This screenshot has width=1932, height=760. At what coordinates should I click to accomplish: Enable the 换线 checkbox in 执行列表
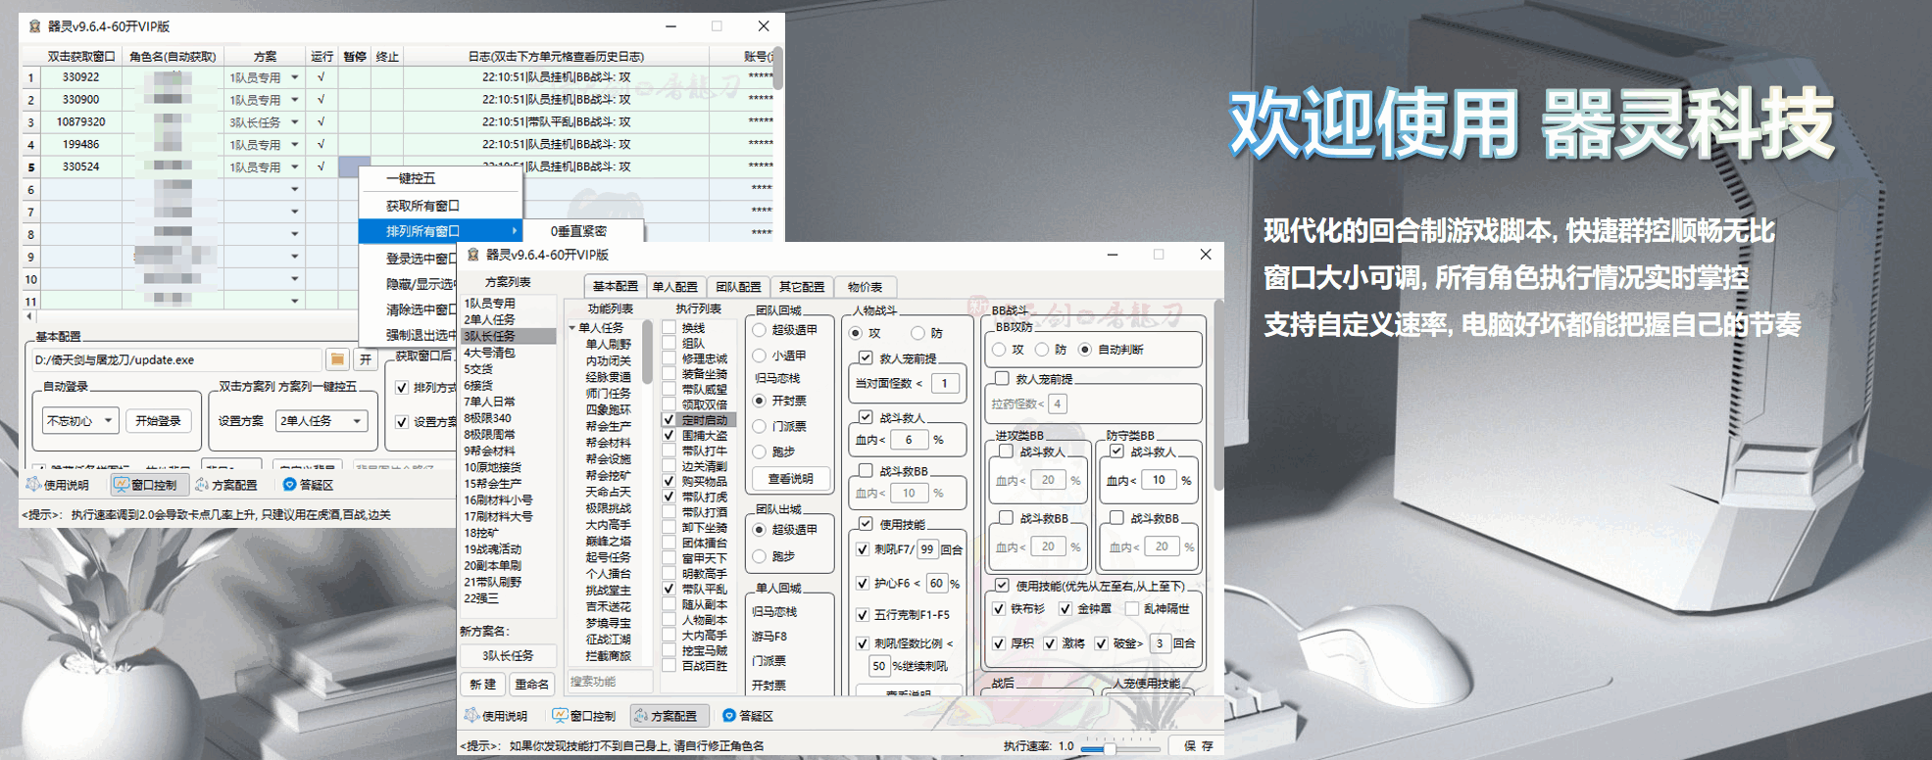[x=669, y=328]
